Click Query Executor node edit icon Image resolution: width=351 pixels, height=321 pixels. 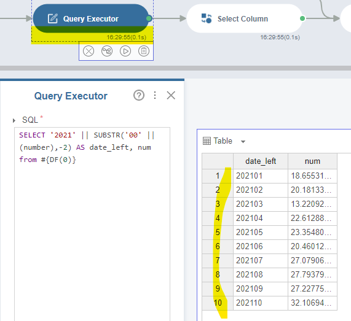pyautogui.click(x=53, y=18)
